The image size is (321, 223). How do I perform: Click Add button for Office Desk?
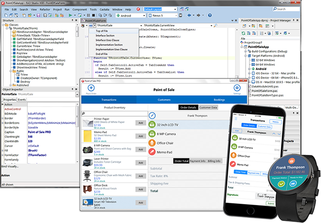pos(140,189)
